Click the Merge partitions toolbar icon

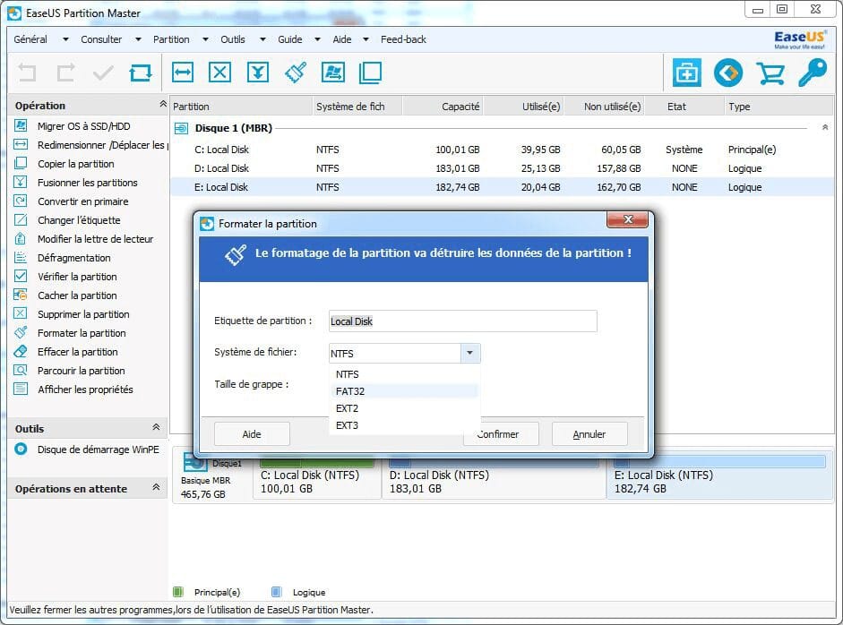coord(257,73)
